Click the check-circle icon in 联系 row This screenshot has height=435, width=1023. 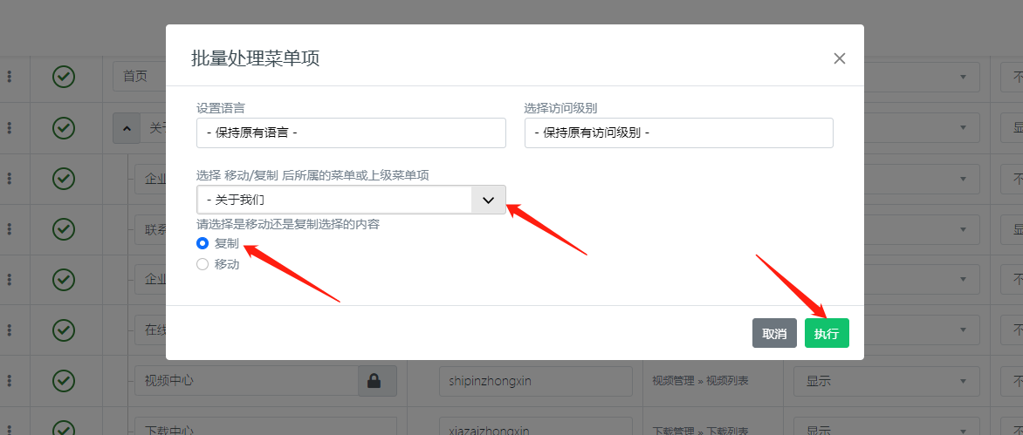point(63,229)
